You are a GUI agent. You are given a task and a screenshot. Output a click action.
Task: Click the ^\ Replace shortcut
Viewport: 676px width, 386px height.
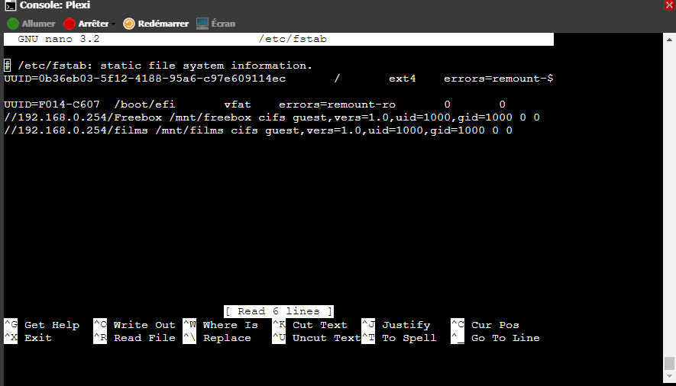coord(217,338)
